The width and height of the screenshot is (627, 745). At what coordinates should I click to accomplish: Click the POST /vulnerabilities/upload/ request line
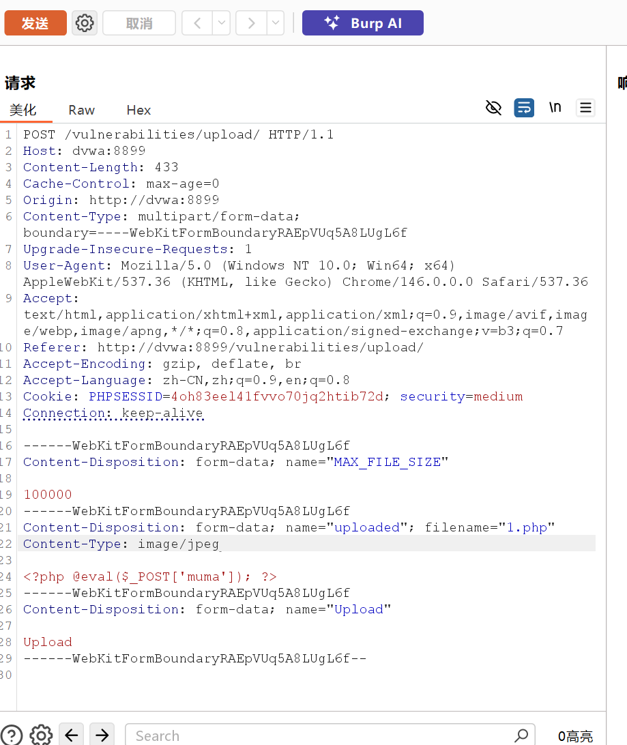point(178,134)
